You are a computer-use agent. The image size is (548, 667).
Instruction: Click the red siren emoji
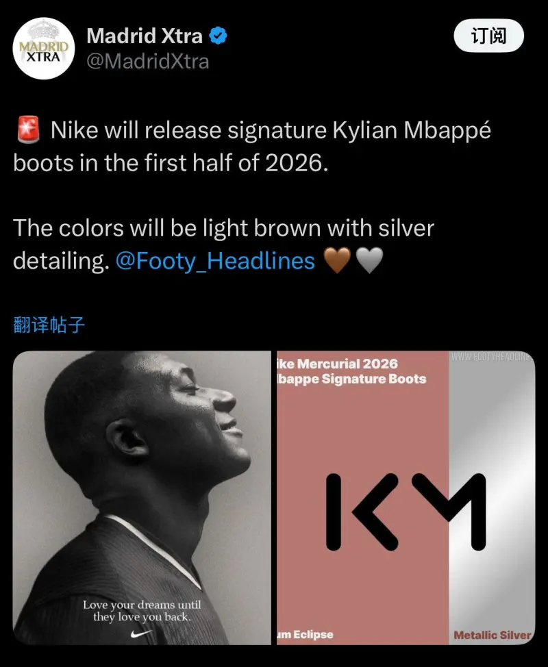coord(29,129)
